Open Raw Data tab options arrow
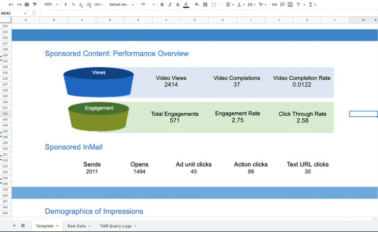 tap(89, 226)
